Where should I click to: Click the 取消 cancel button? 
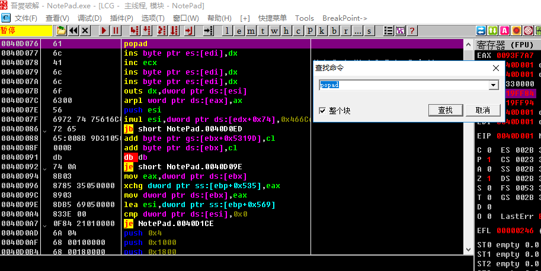483,110
